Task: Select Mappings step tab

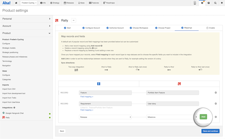Action: tap(187, 28)
